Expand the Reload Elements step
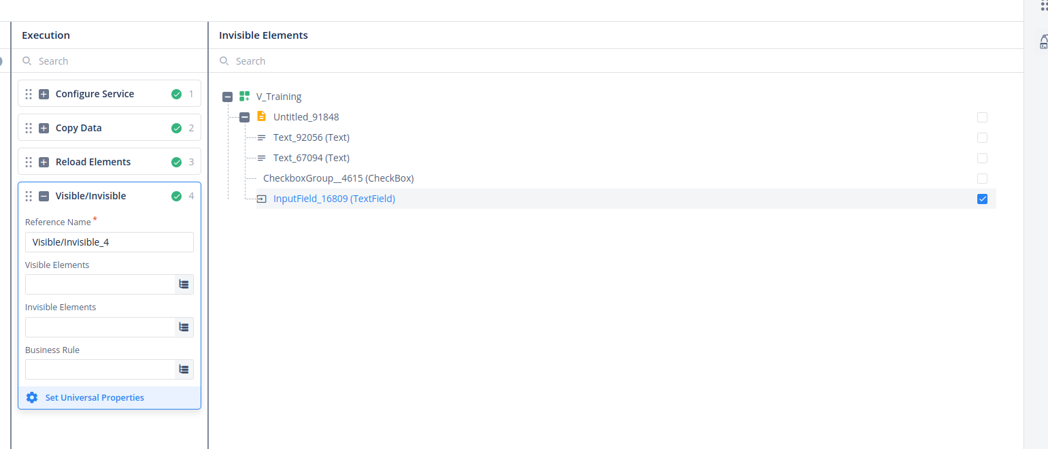 click(44, 162)
